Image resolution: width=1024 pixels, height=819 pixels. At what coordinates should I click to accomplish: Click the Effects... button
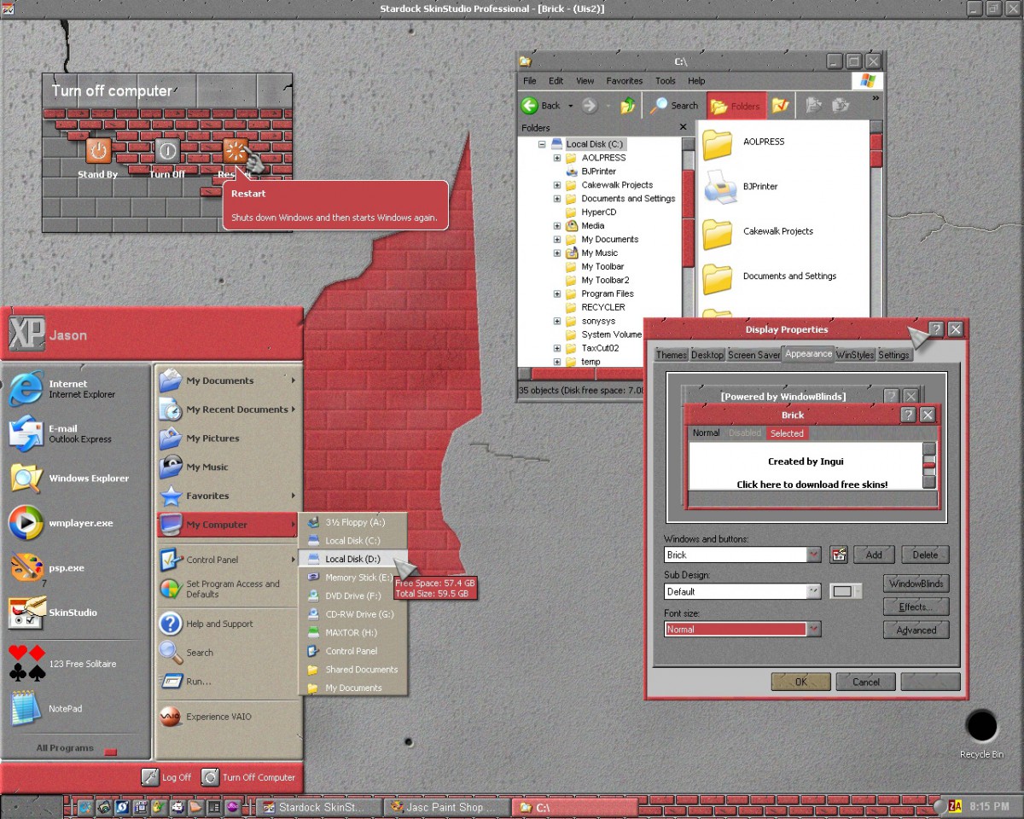(916, 607)
